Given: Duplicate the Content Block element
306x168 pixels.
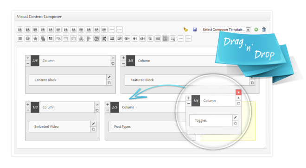Looking at the screenshot, I should coord(109,83).
